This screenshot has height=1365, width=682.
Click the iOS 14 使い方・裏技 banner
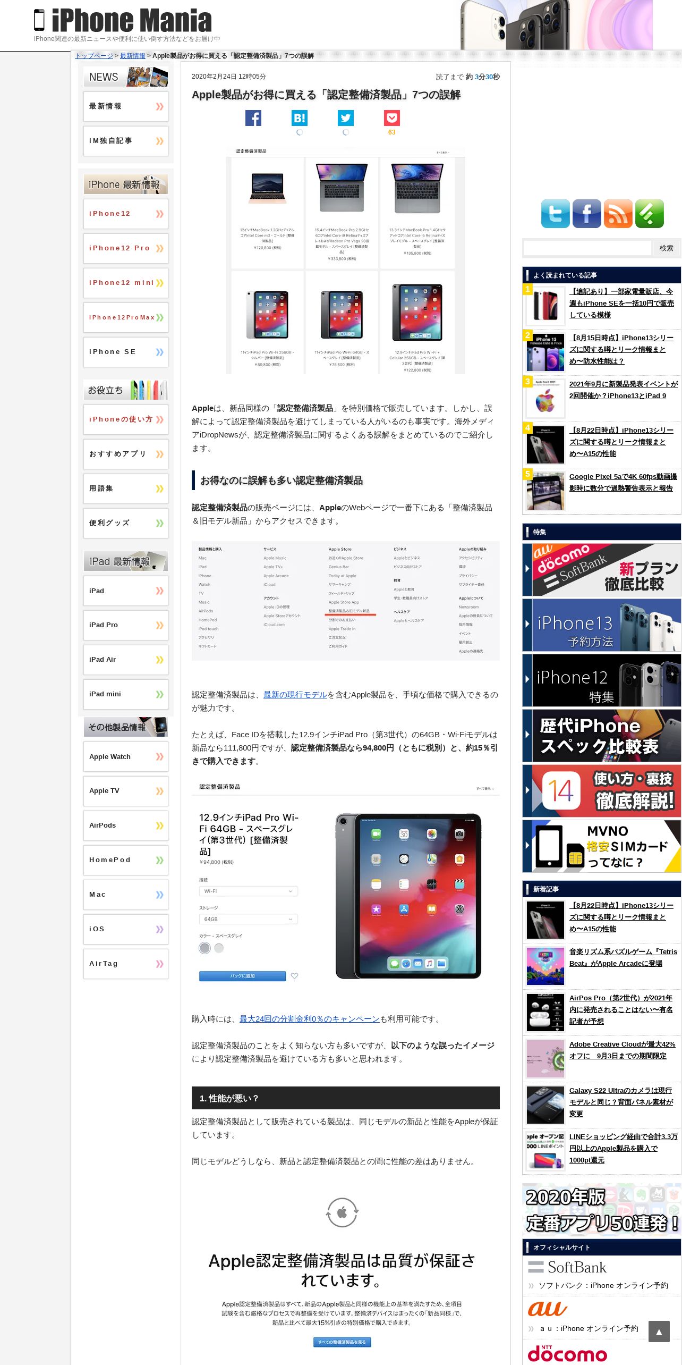602,791
